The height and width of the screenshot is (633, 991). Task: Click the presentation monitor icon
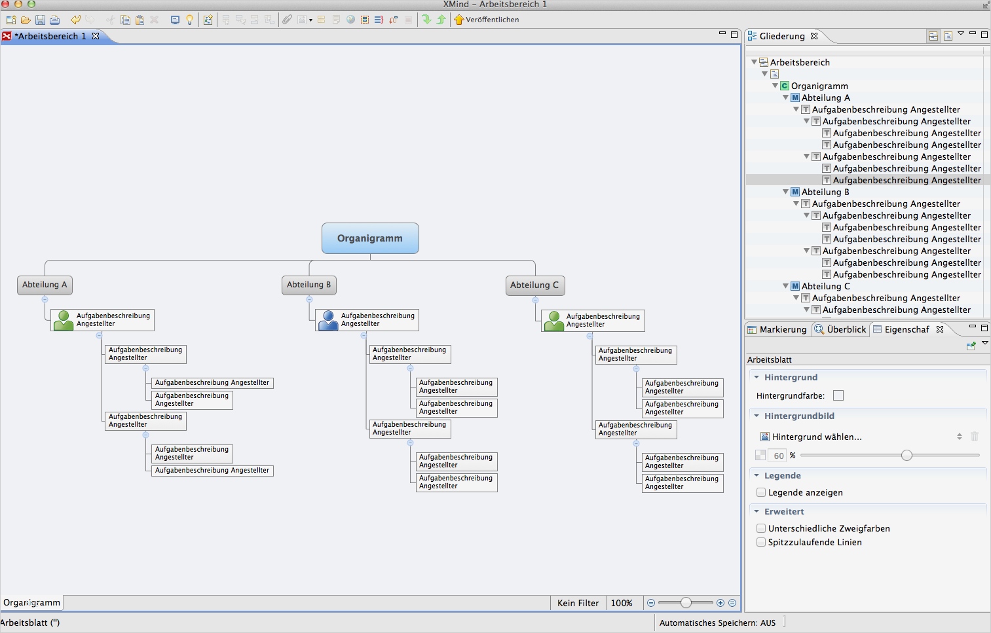click(x=175, y=20)
